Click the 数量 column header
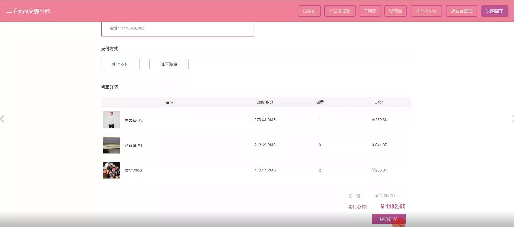This screenshot has height=227, width=514. [320, 102]
